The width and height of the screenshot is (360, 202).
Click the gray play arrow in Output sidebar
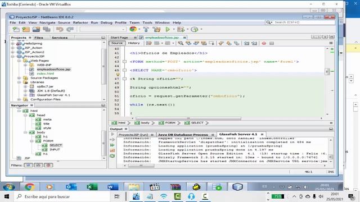[112, 134]
